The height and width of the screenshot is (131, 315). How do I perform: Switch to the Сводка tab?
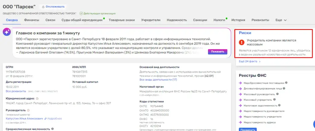12,20
